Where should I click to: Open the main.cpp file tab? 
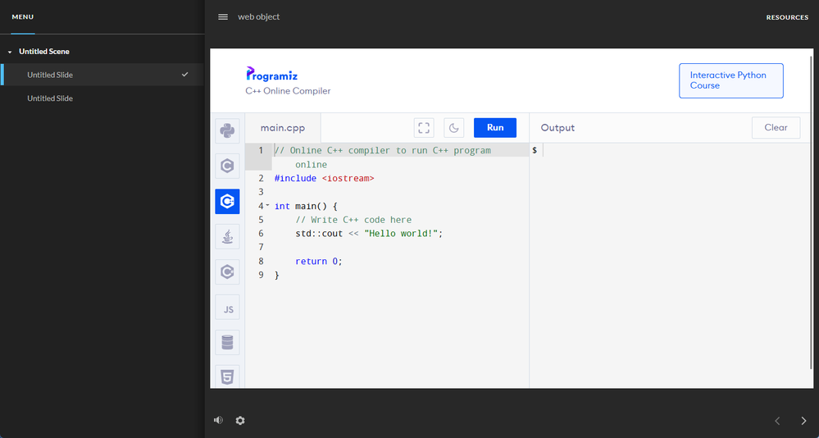pos(282,128)
